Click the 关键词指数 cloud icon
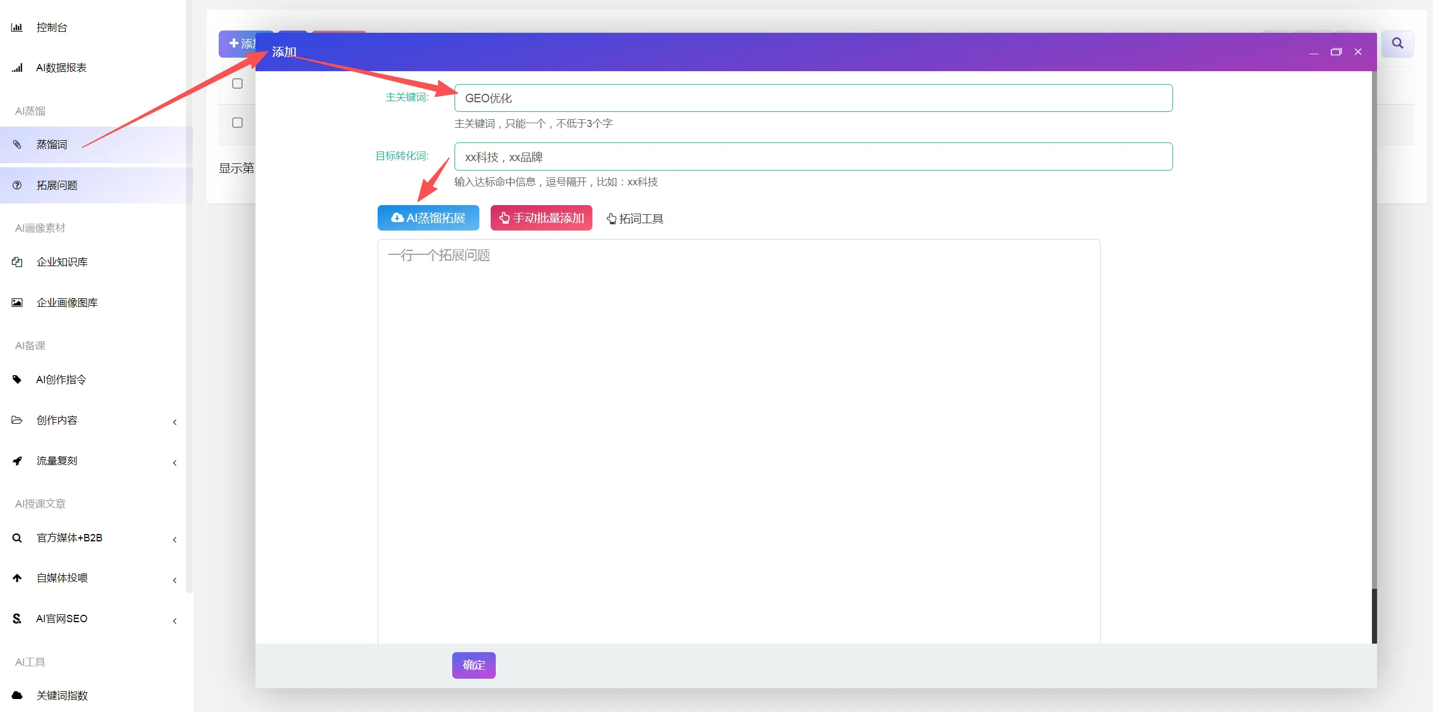This screenshot has height=712, width=1433. pyautogui.click(x=17, y=695)
